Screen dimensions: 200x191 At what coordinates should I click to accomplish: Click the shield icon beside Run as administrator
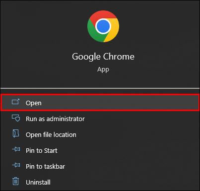[x=16, y=118]
